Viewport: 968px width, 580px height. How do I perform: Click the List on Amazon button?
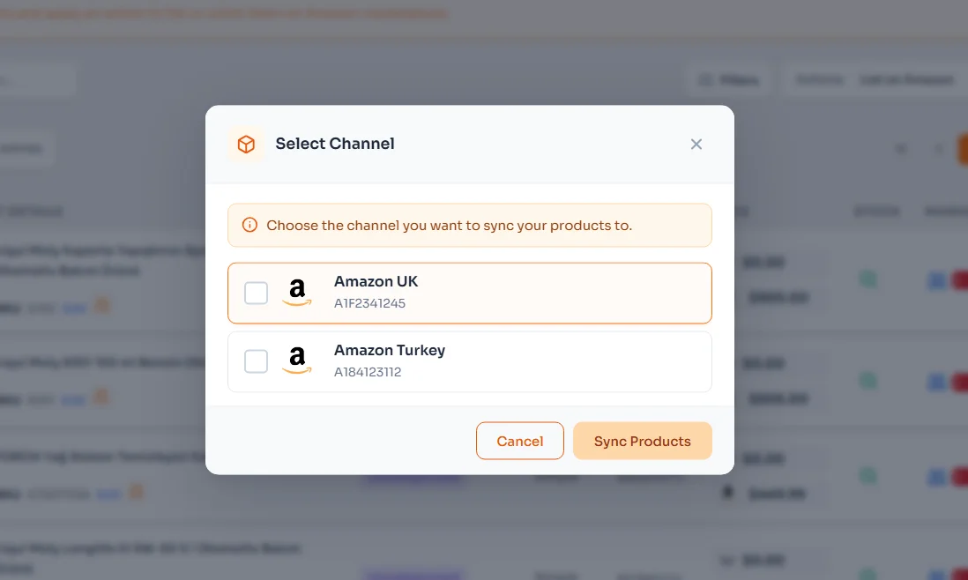pos(906,79)
